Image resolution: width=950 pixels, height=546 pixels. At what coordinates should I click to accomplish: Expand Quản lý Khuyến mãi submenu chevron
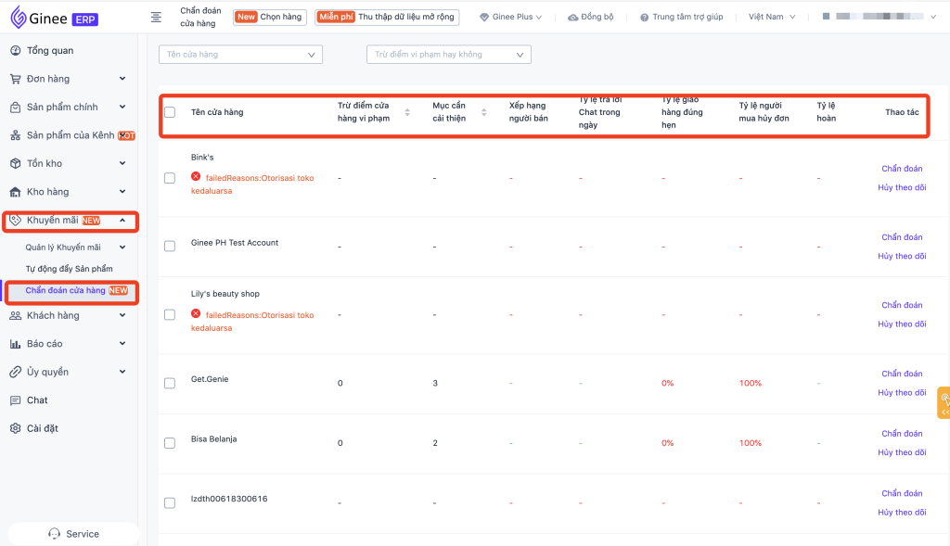[122, 247]
